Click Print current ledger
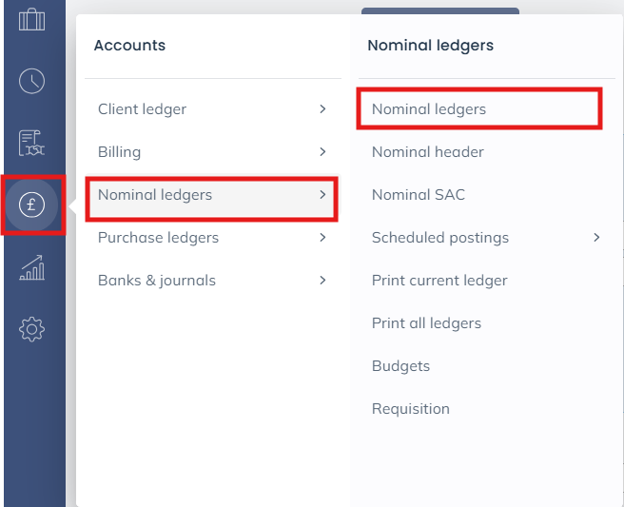 point(439,281)
